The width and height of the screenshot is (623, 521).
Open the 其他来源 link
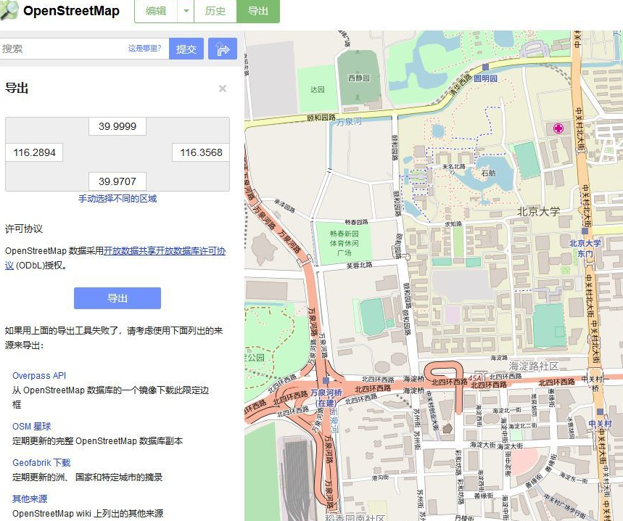[30, 499]
